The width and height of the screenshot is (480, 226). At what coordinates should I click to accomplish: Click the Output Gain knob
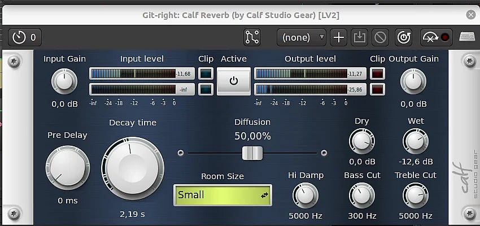(x=413, y=81)
